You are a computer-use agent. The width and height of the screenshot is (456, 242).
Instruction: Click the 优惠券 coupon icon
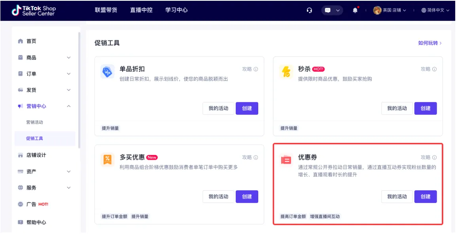286,160
